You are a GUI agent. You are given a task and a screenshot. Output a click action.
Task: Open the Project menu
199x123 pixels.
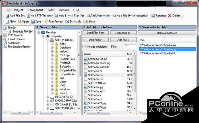click(19, 10)
